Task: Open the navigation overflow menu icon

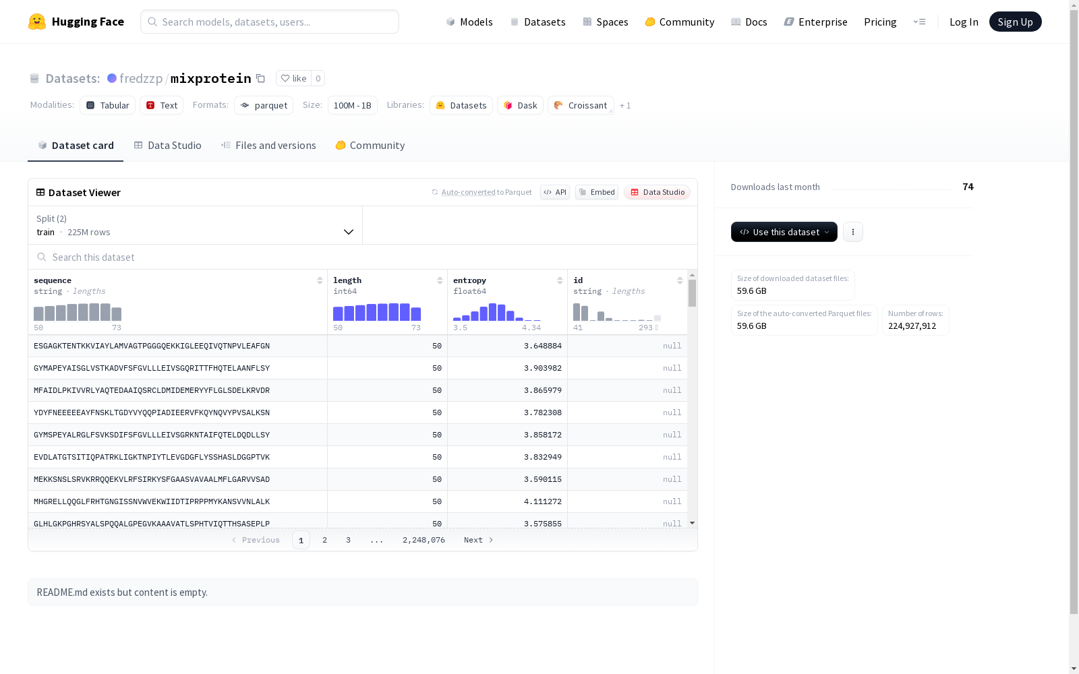Action: [919, 22]
